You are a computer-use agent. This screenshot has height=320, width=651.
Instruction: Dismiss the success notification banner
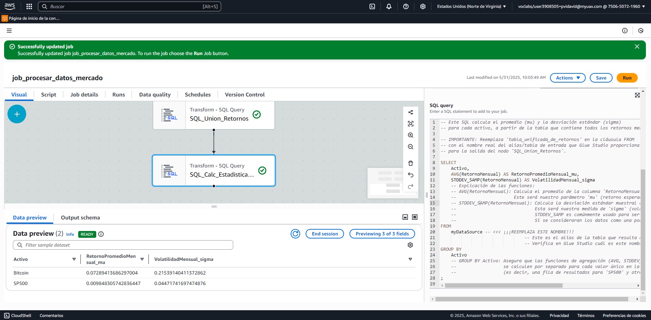637,47
